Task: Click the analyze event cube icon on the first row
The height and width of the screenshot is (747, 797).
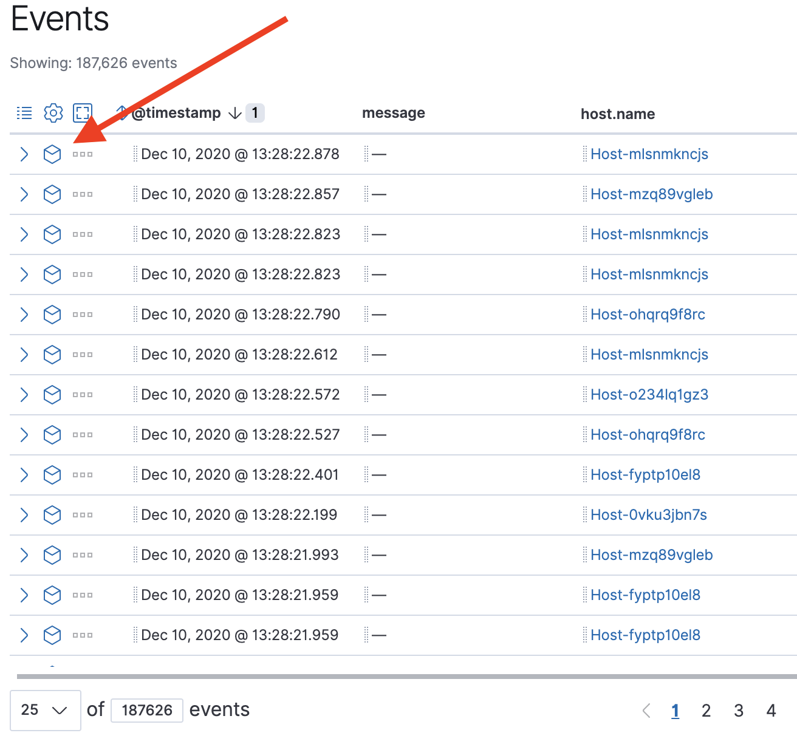Action: coord(52,154)
